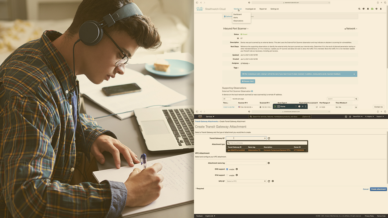388x218 pixels.
Task: Refresh the Transit Gateway ID list
Action: tap(269, 138)
